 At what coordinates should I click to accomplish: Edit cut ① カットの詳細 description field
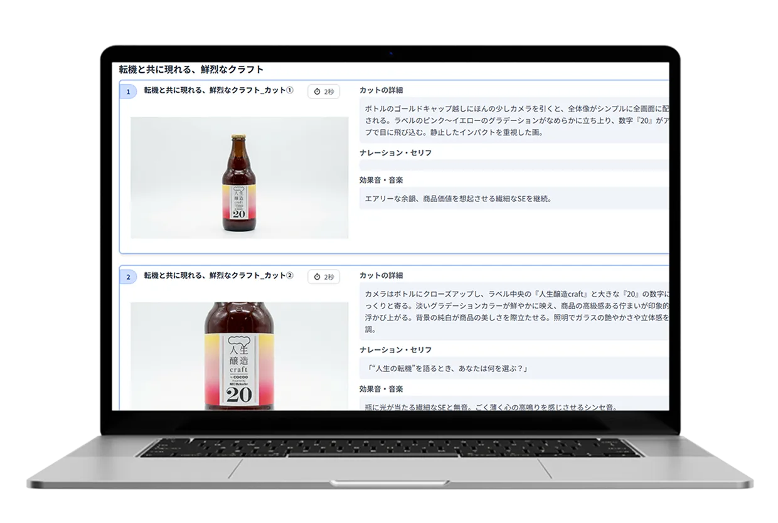[x=514, y=120]
